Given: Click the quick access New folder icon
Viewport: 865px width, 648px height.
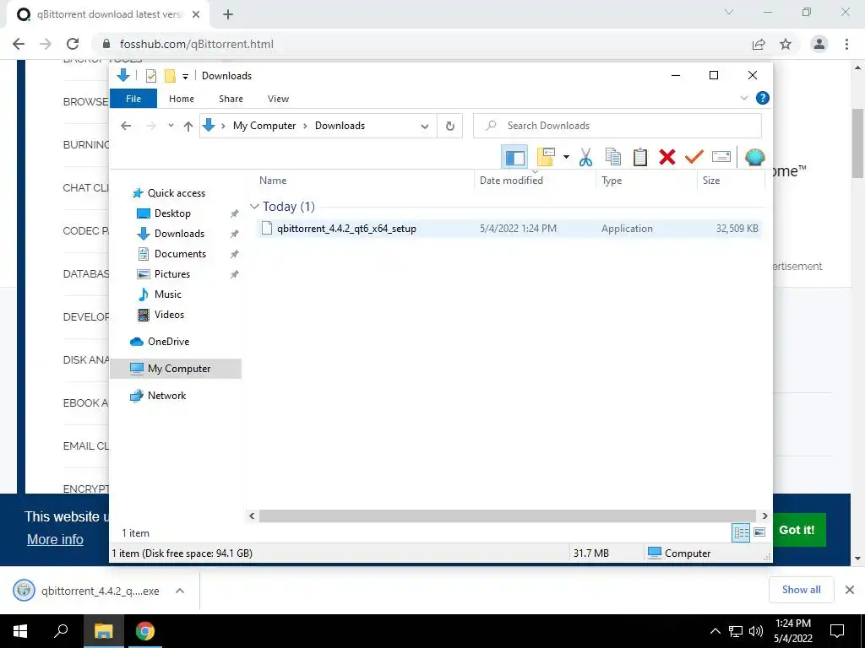Looking at the screenshot, I should [170, 75].
